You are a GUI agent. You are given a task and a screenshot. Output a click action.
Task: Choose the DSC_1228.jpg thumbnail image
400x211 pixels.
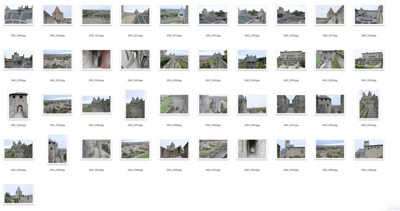coord(213,60)
